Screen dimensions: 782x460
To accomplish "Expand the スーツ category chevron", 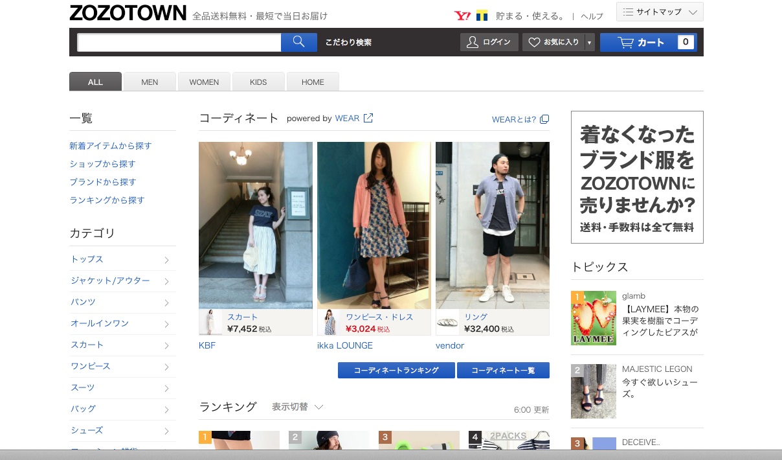I will click(166, 388).
